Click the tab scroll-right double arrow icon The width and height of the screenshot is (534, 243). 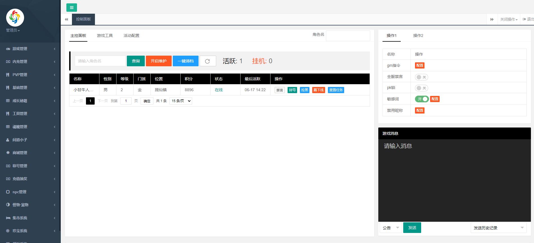pyautogui.click(x=492, y=19)
